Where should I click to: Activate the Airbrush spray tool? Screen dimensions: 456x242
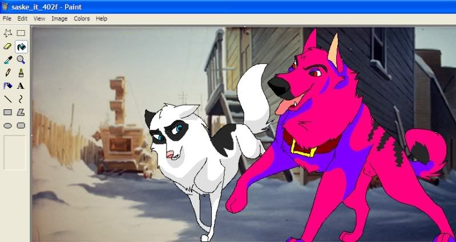coord(7,86)
